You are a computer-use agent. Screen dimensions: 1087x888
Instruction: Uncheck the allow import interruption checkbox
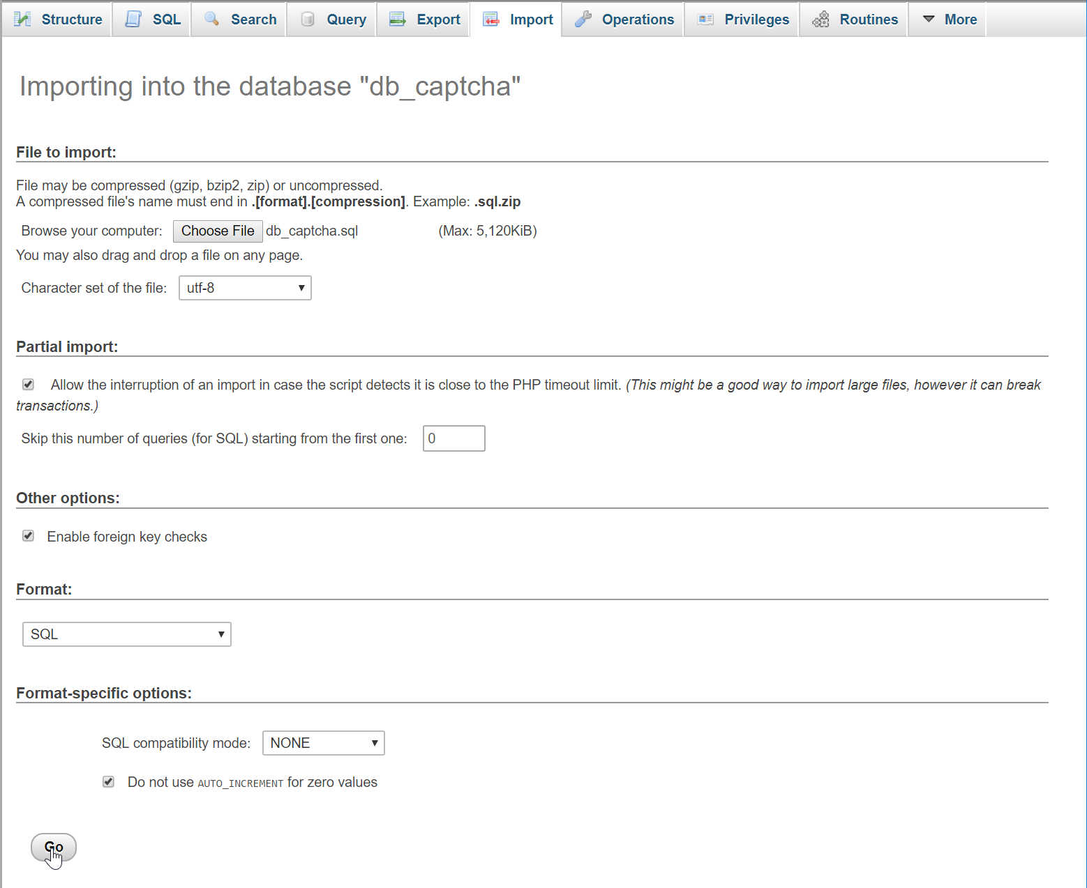pyautogui.click(x=29, y=385)
